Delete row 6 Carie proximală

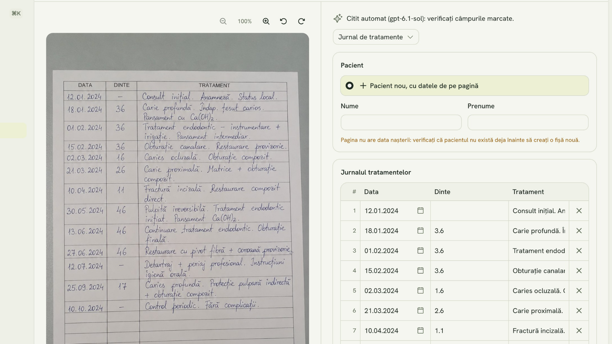579,311
